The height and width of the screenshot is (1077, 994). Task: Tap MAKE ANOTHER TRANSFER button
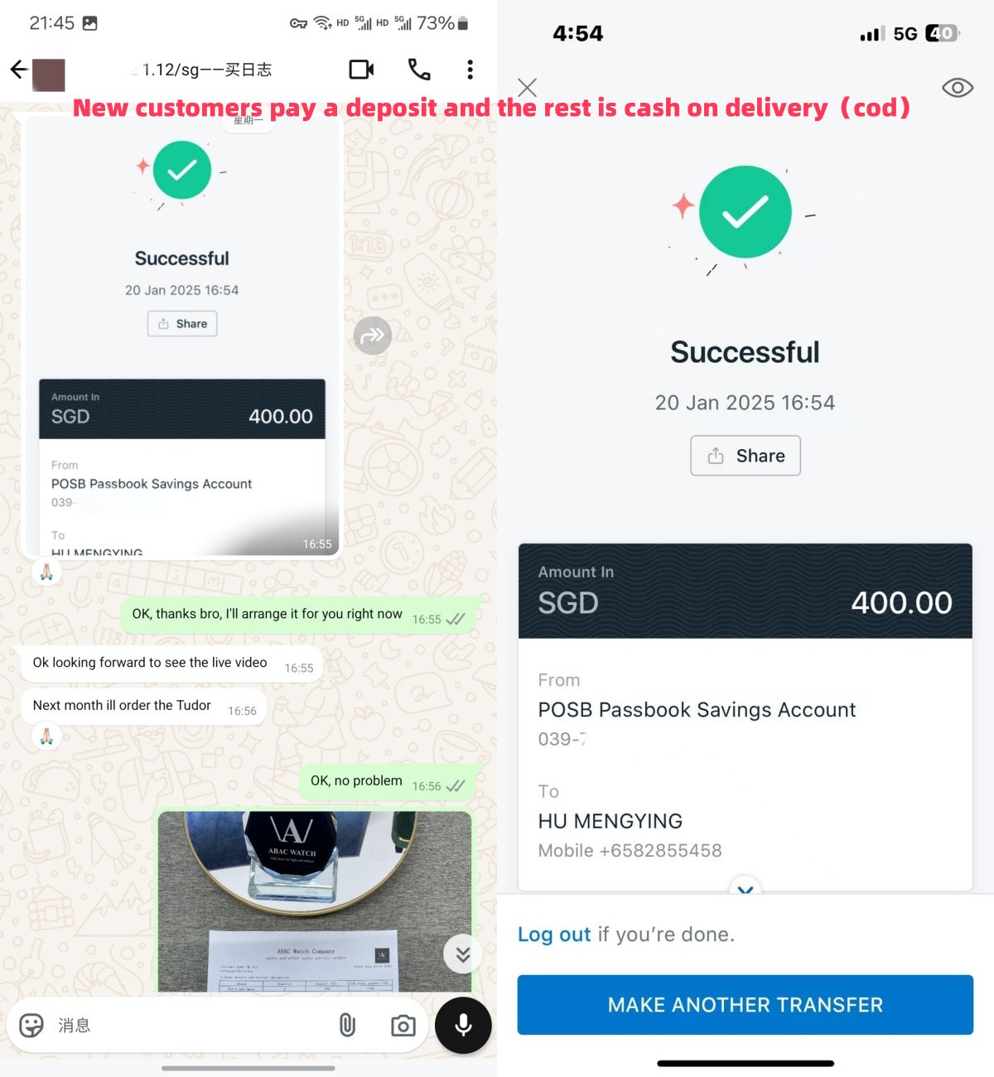coord(745,1005)
